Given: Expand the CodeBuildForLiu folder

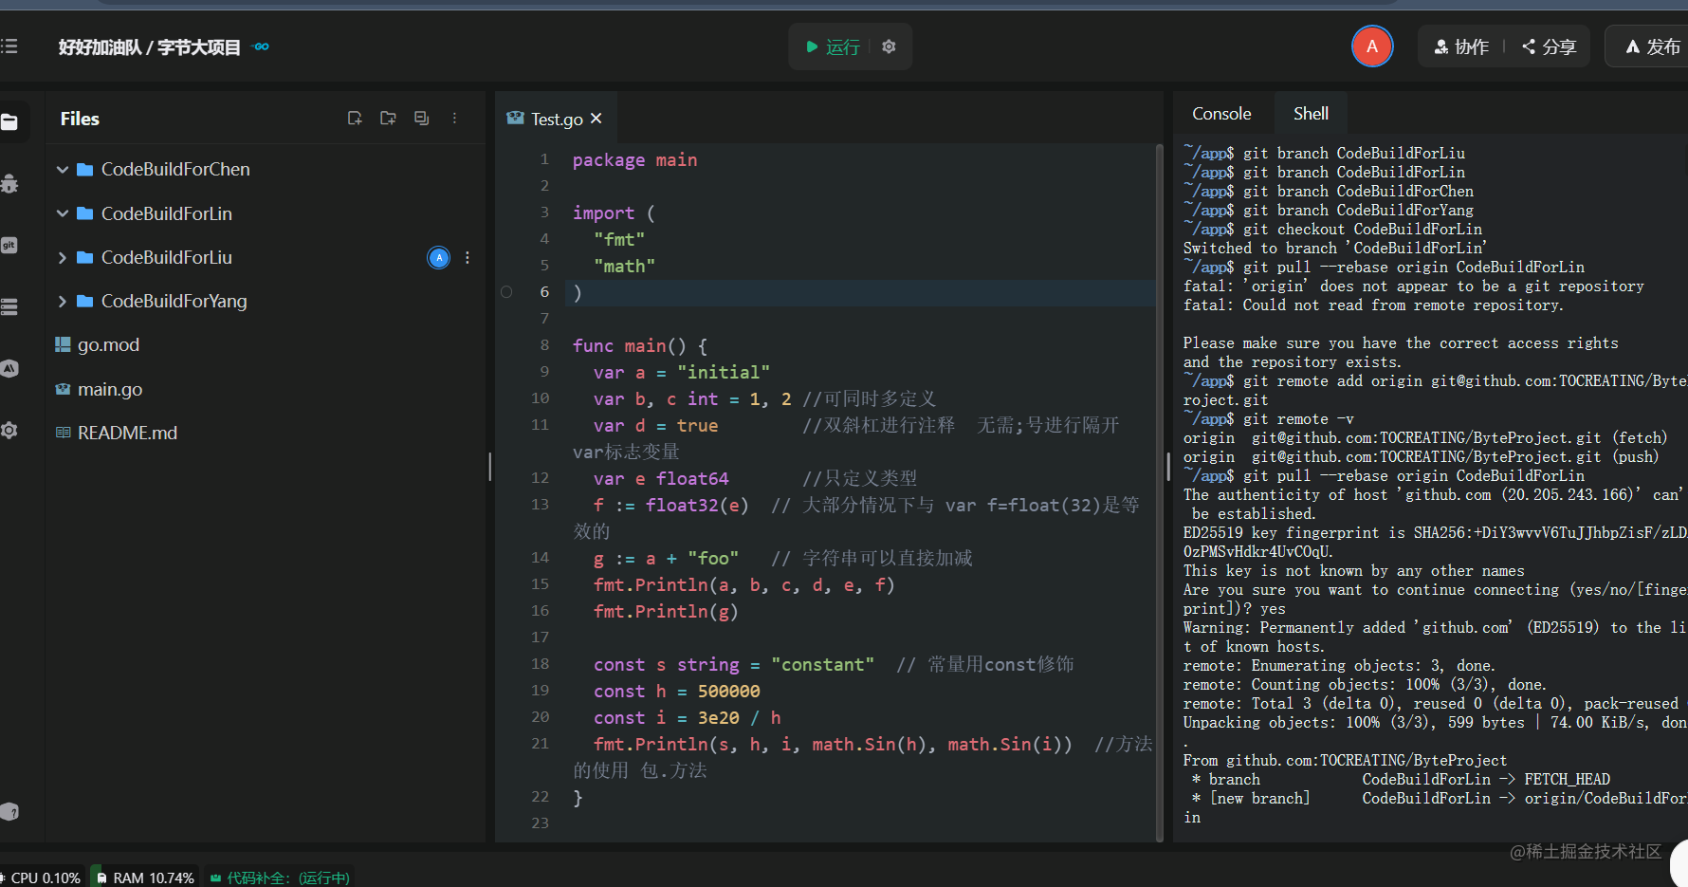Looking at the screenshot, I should (63, 258).
